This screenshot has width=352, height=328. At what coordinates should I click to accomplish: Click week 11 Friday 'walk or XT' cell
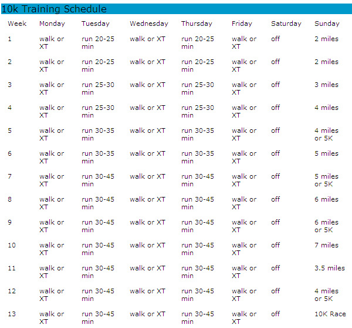[244, 272]
